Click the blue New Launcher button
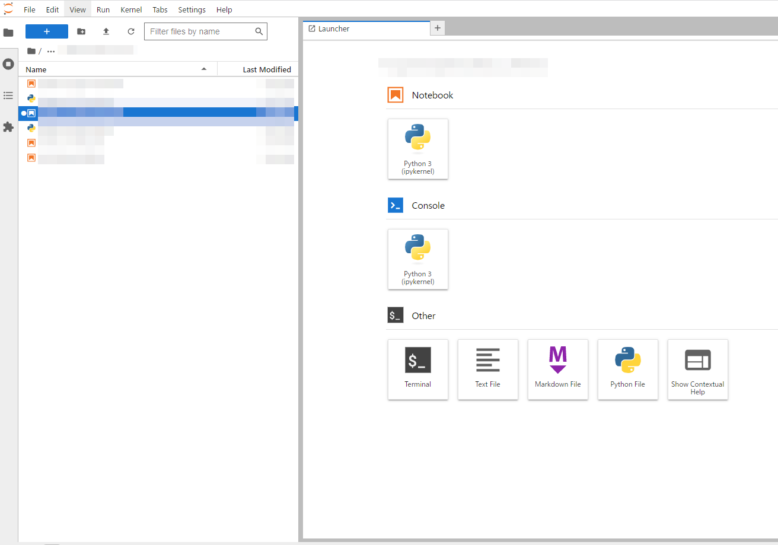The width and height of the screenshot is (778, 545). click(x=46, y=31)
